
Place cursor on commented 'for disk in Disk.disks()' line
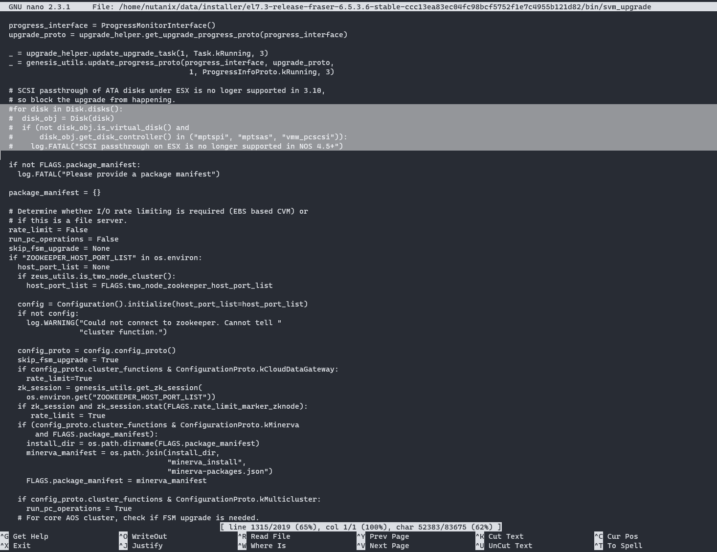pos(66,109)
